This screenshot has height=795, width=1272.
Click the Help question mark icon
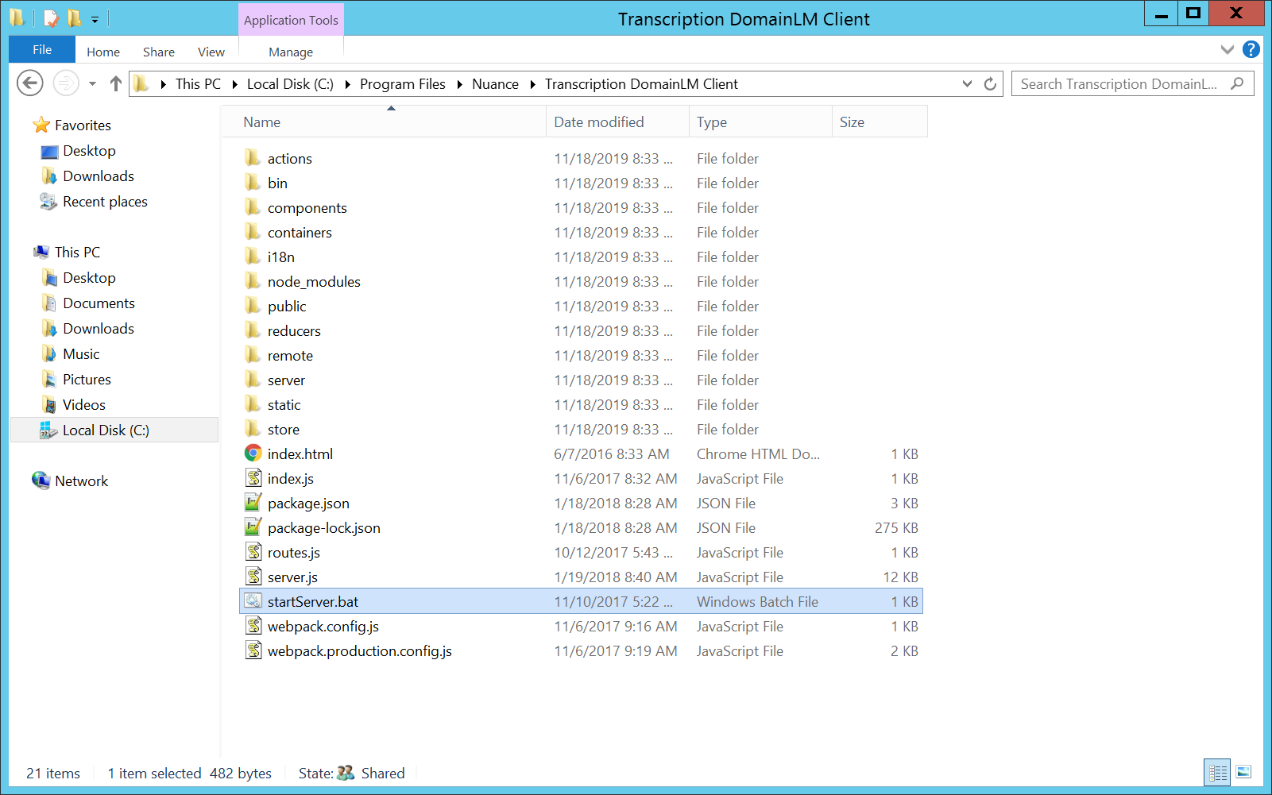[x=1251, y=48]
